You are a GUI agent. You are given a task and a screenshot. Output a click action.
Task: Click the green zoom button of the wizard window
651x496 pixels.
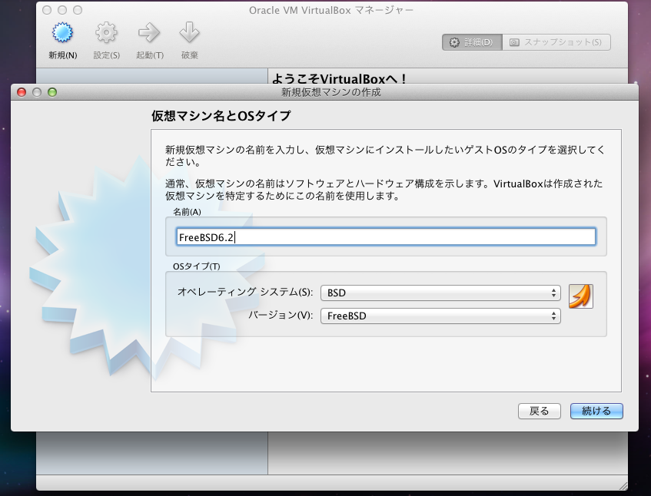52,92
